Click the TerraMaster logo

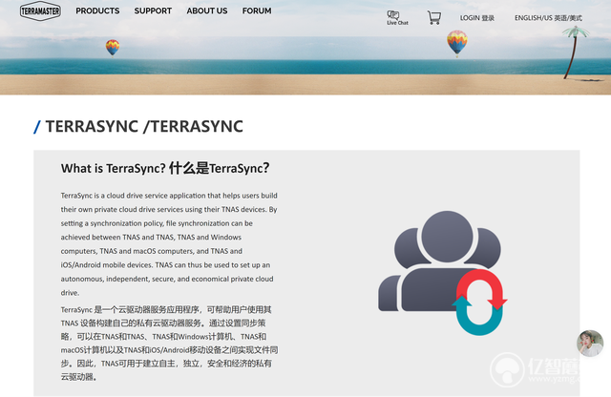40,10
